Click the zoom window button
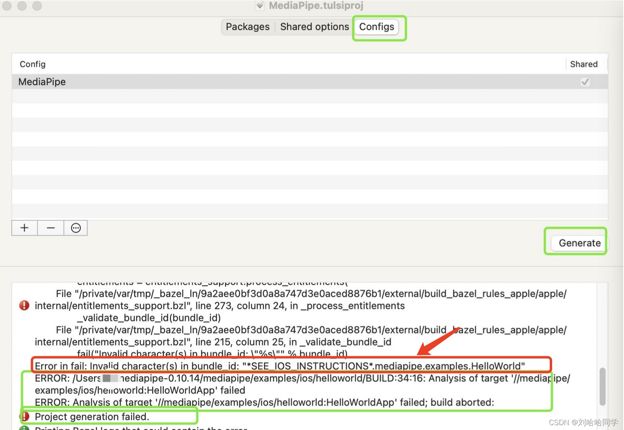624x430 pixels. pyautogui.click(x=37, y=6)
